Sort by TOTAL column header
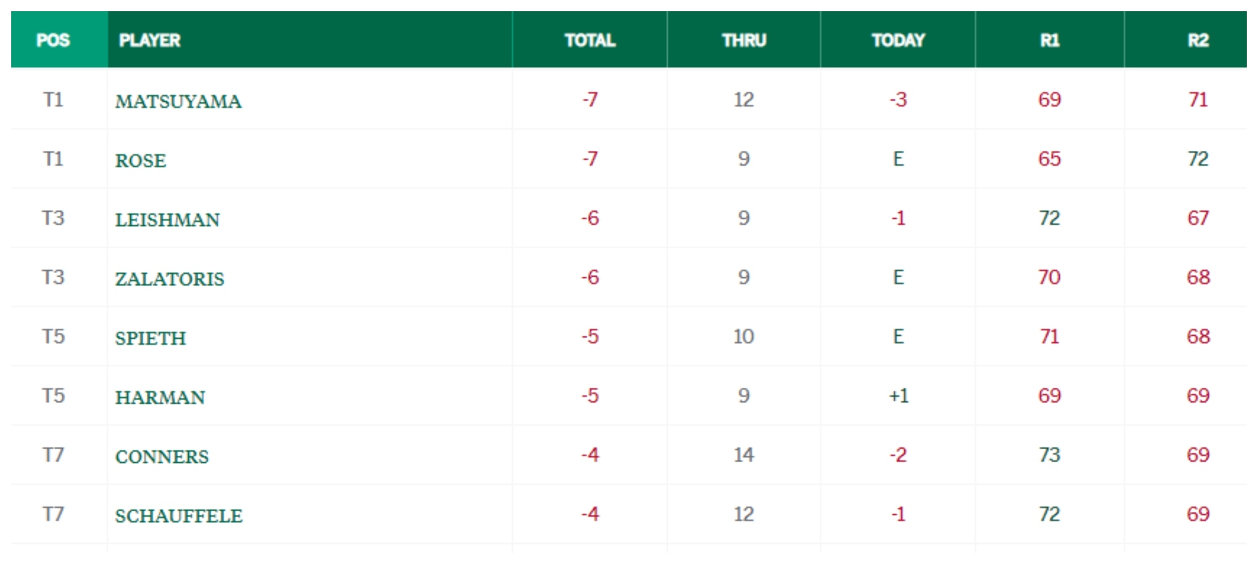This screenshot has width=1258, height=564. pyautogui.click(x=590, y=41)
